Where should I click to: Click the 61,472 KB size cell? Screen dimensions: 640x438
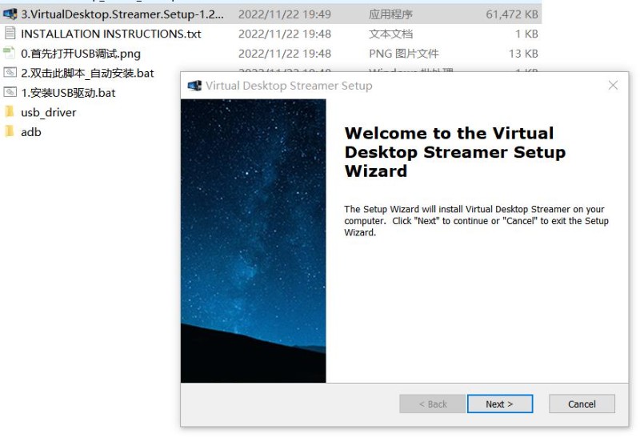(x=512, y=14)
